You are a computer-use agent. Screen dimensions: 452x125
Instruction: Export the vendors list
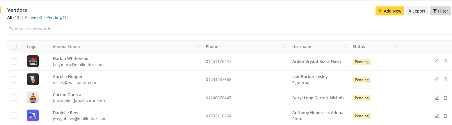(417, 11)
